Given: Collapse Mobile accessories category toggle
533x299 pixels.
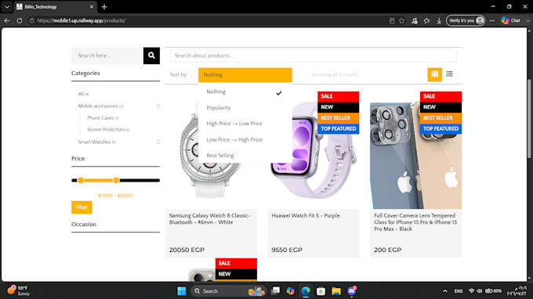Looking at the screenshot, I should (158, 106).
